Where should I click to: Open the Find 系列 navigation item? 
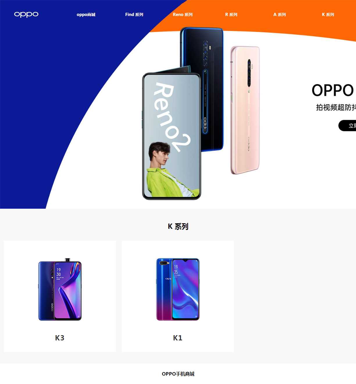134,15
